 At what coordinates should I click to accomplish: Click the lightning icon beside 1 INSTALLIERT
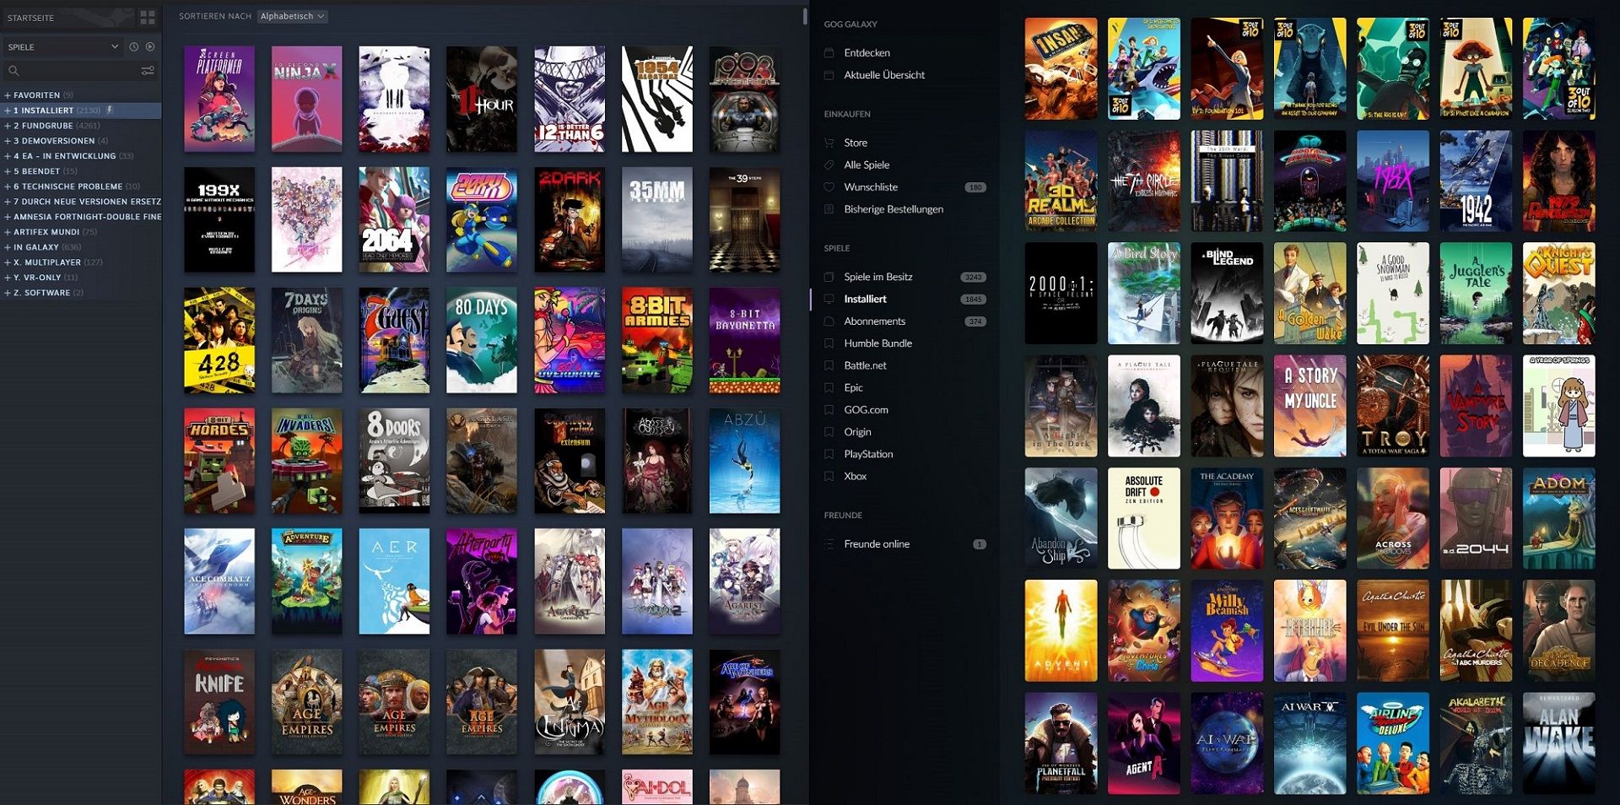110,110
